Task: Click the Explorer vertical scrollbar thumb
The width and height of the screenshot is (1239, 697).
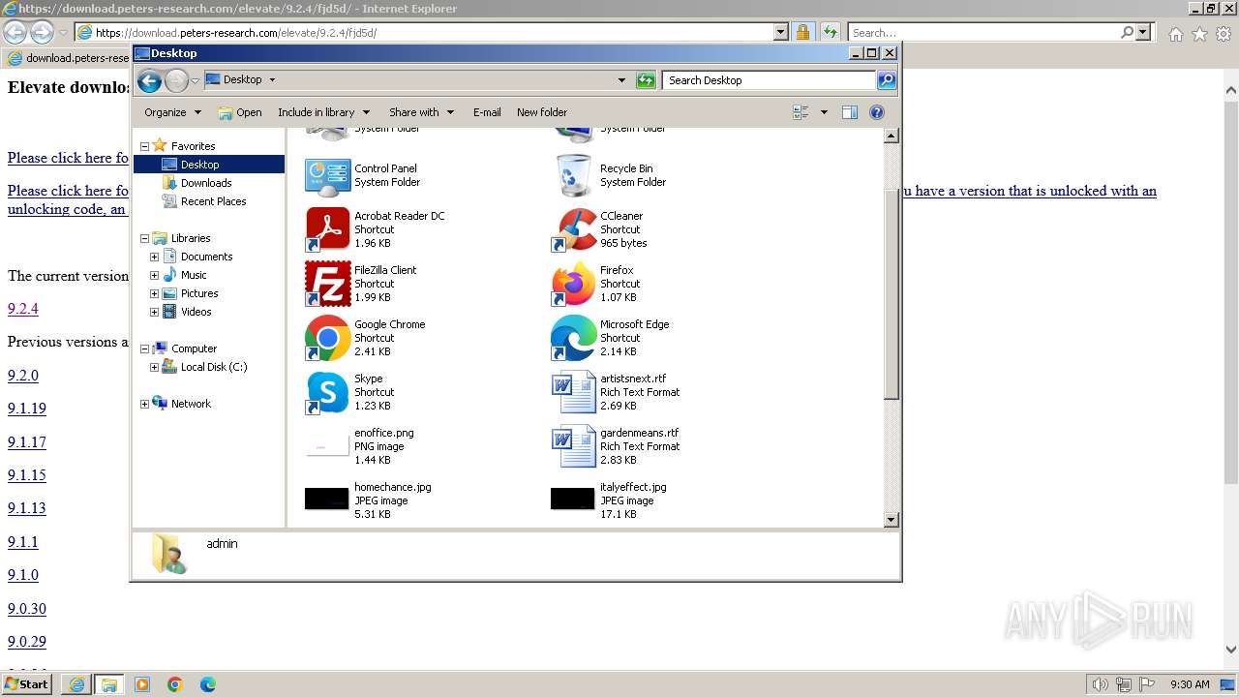Action: (891, 295)
